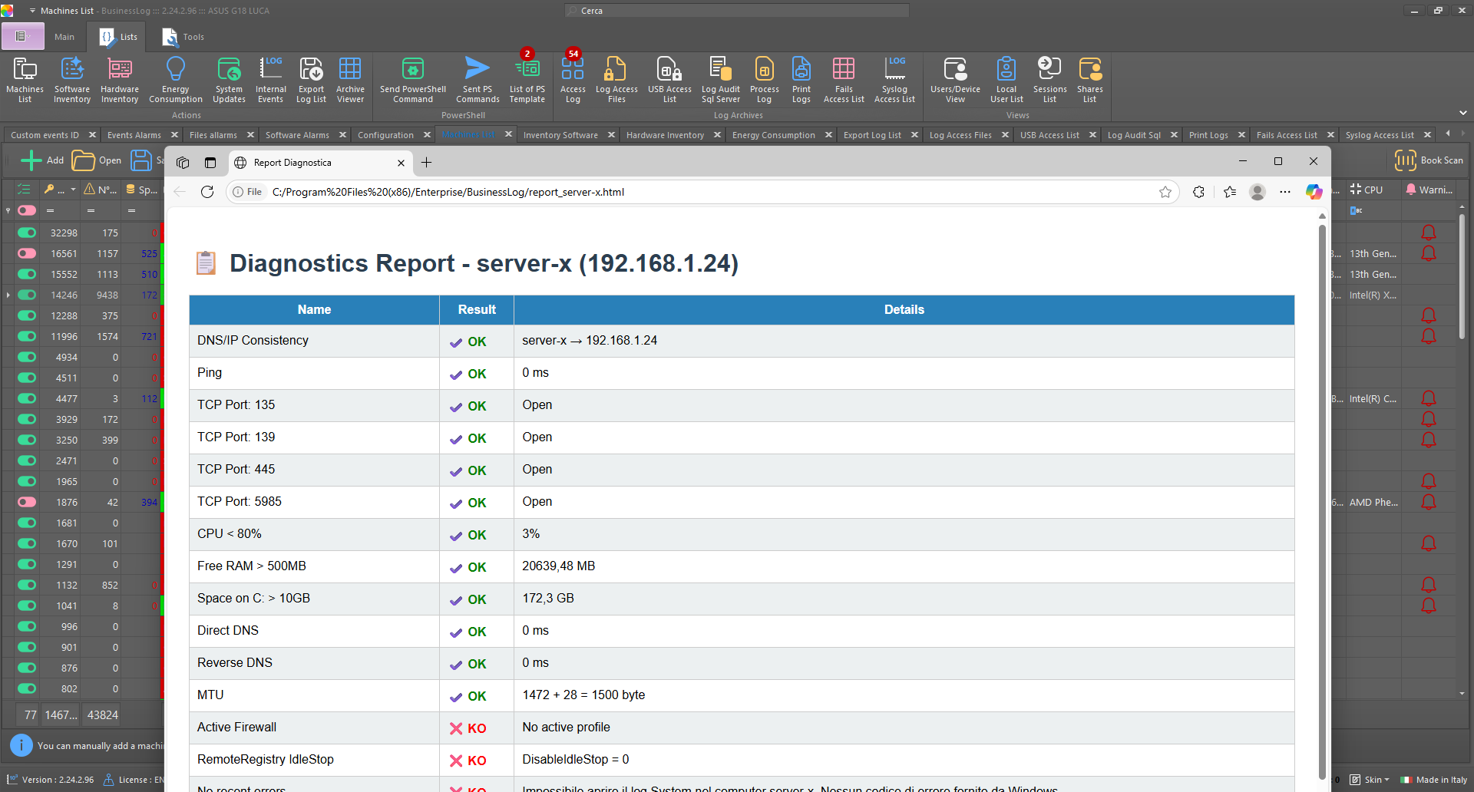Image resolution: width=1474 pixels, height=792 pixels.
Task: Expand row 14246 details
Action: click(x=8, y=295)
